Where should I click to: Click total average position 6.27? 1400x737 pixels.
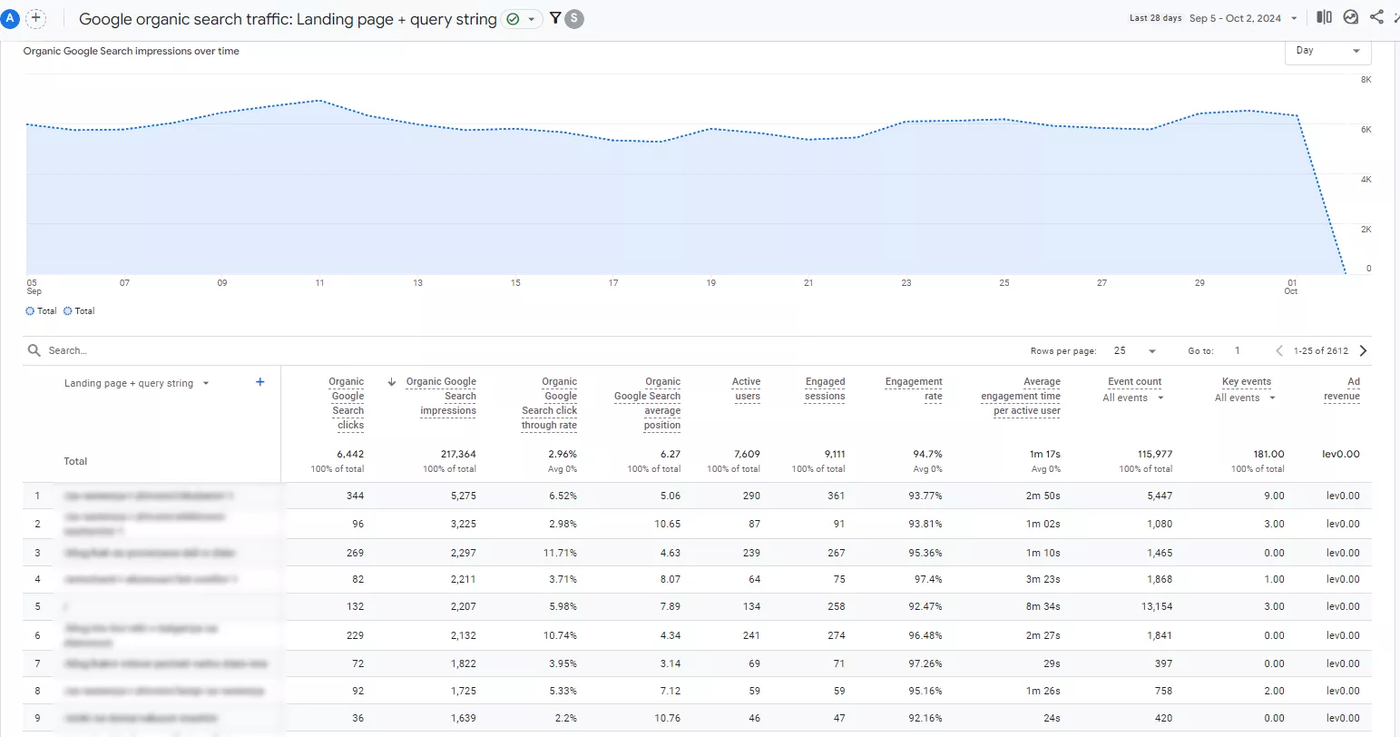[671, 454]
